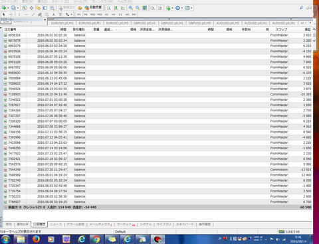Expand the templates dropdown arrow
The width and height of the screenshot is (319, 244).
[191, 8]
